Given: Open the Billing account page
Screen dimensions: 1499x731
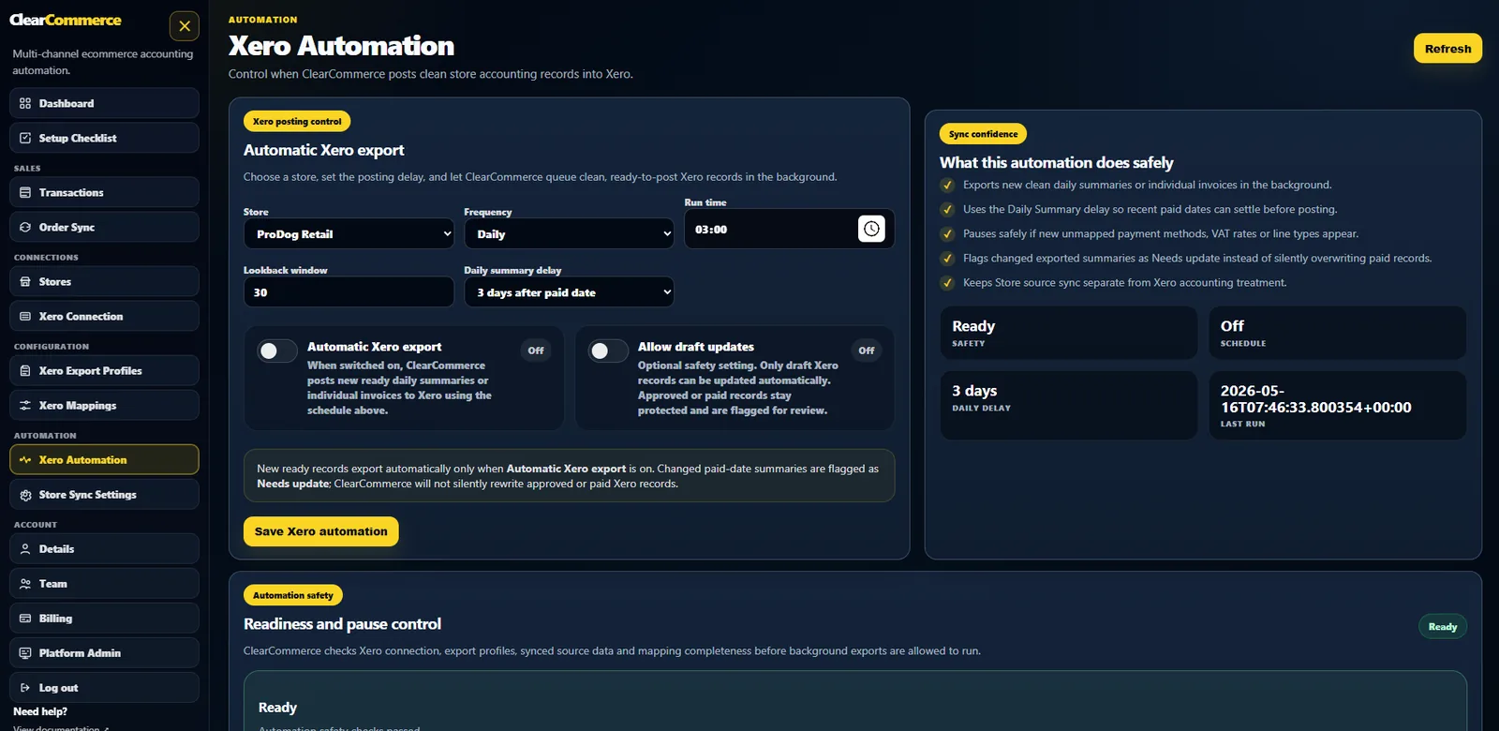Looking at the screenshot, I should [104, 618].
